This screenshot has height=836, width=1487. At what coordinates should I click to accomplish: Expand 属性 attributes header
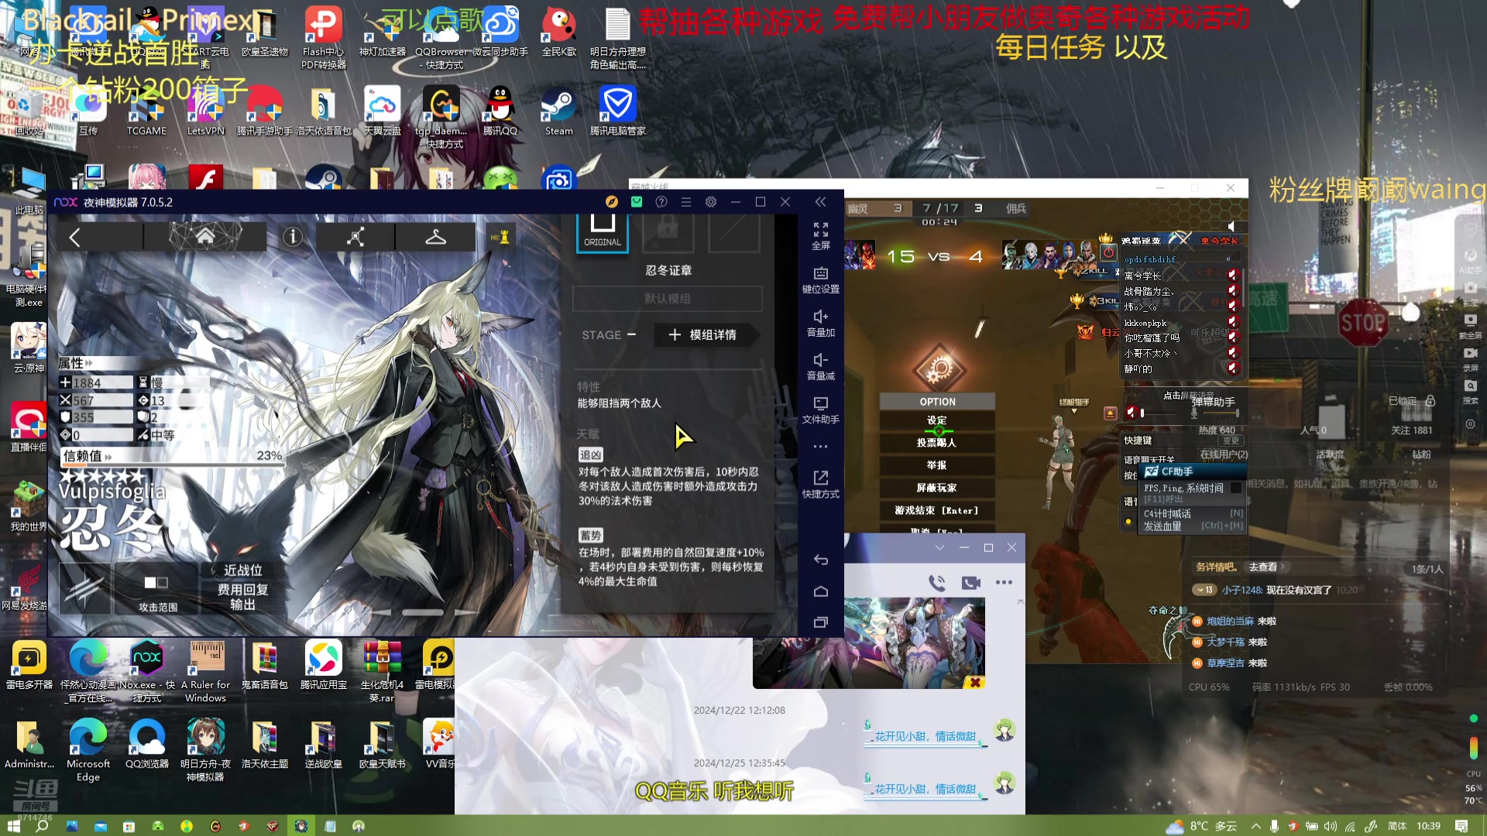[x=75, y=363]
